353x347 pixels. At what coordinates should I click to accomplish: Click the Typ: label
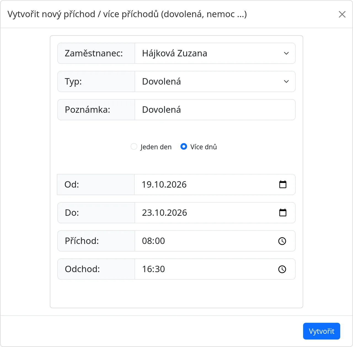tap(73, 82)
